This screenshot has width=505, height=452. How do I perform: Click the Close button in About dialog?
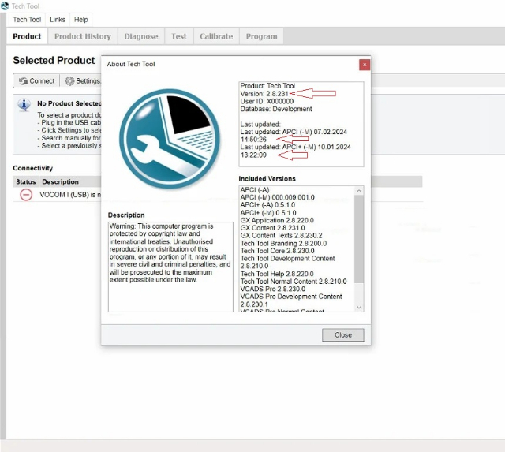[343, 334]
